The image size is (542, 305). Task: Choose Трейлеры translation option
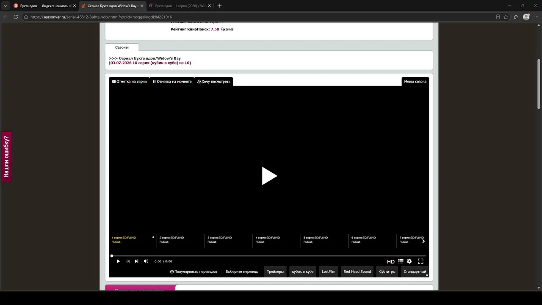(x=275, y=272)
